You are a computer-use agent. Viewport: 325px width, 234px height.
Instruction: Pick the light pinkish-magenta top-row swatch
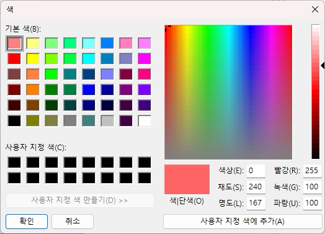click(145, 43)
